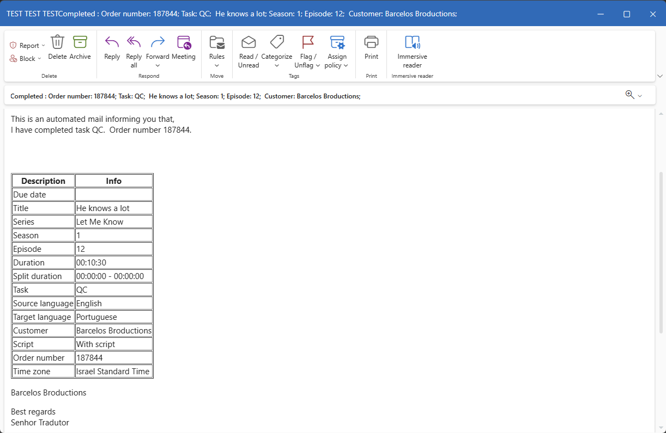Click the Reply arrow icon
Image resolution: width=666 pixels, height=433 pixels.
[x=112, y=42]
